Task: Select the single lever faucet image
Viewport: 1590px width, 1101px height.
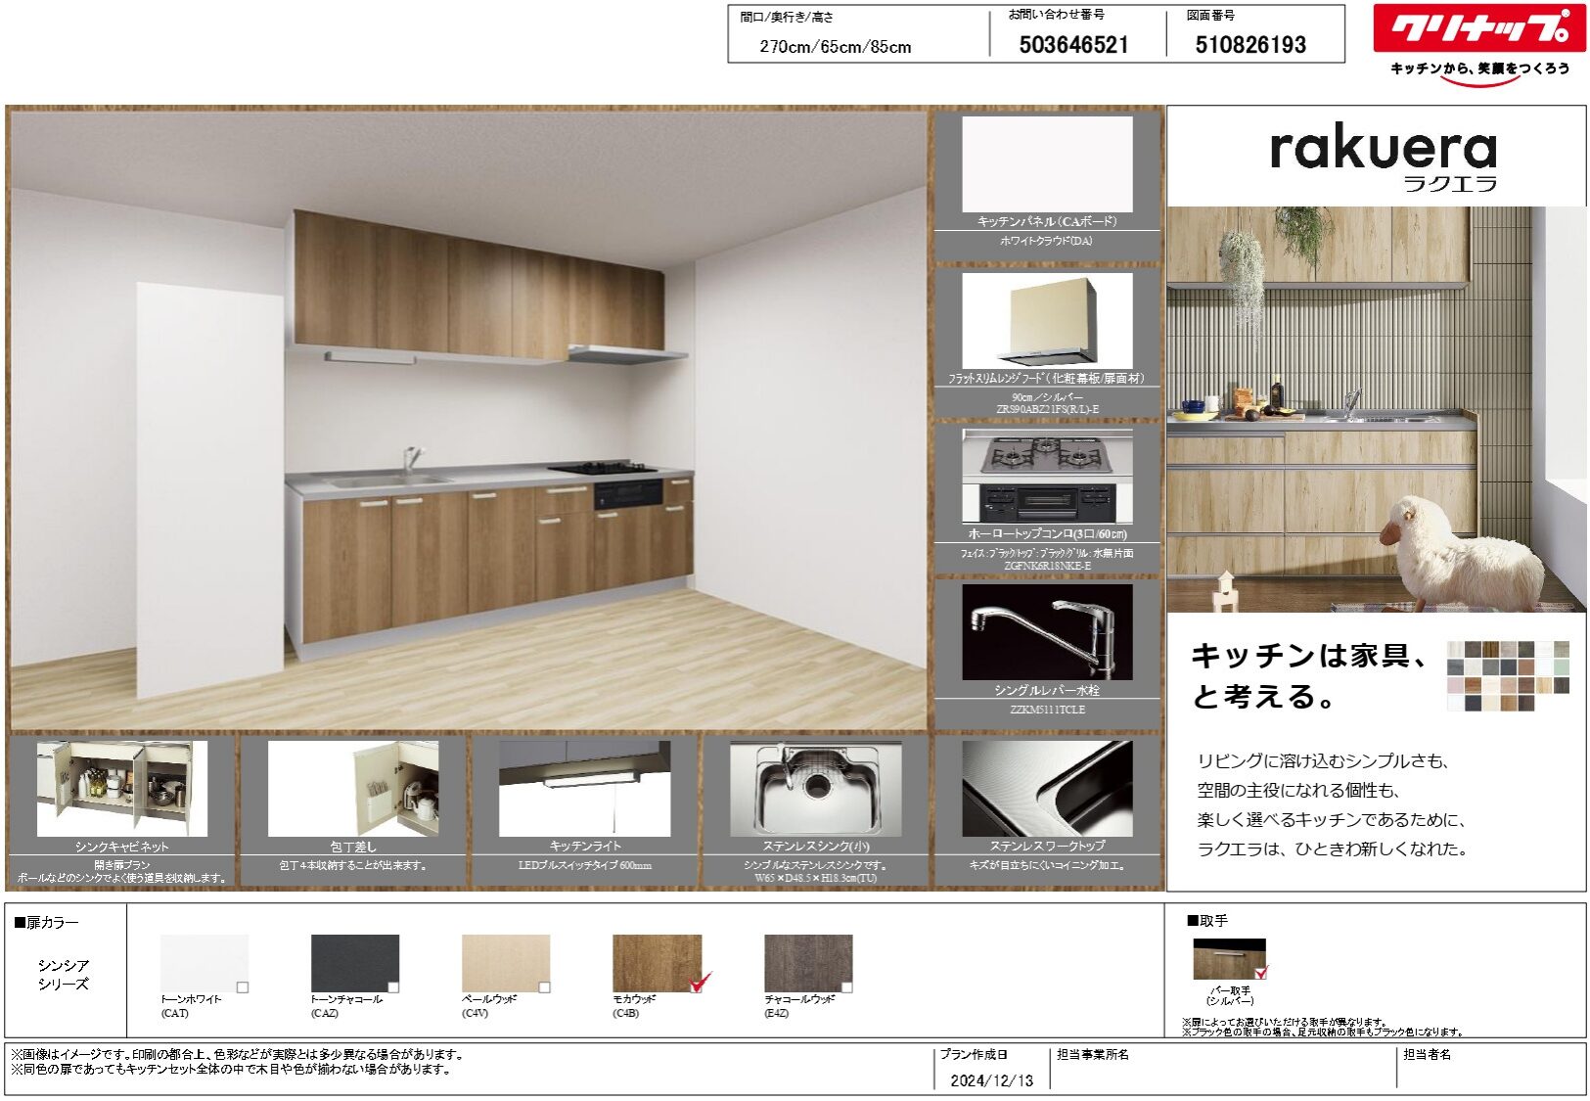Action: 1047,631
